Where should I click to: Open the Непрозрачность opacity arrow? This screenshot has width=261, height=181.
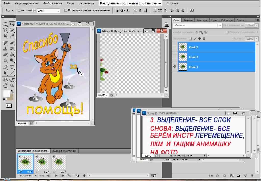(x=256, y=26)
